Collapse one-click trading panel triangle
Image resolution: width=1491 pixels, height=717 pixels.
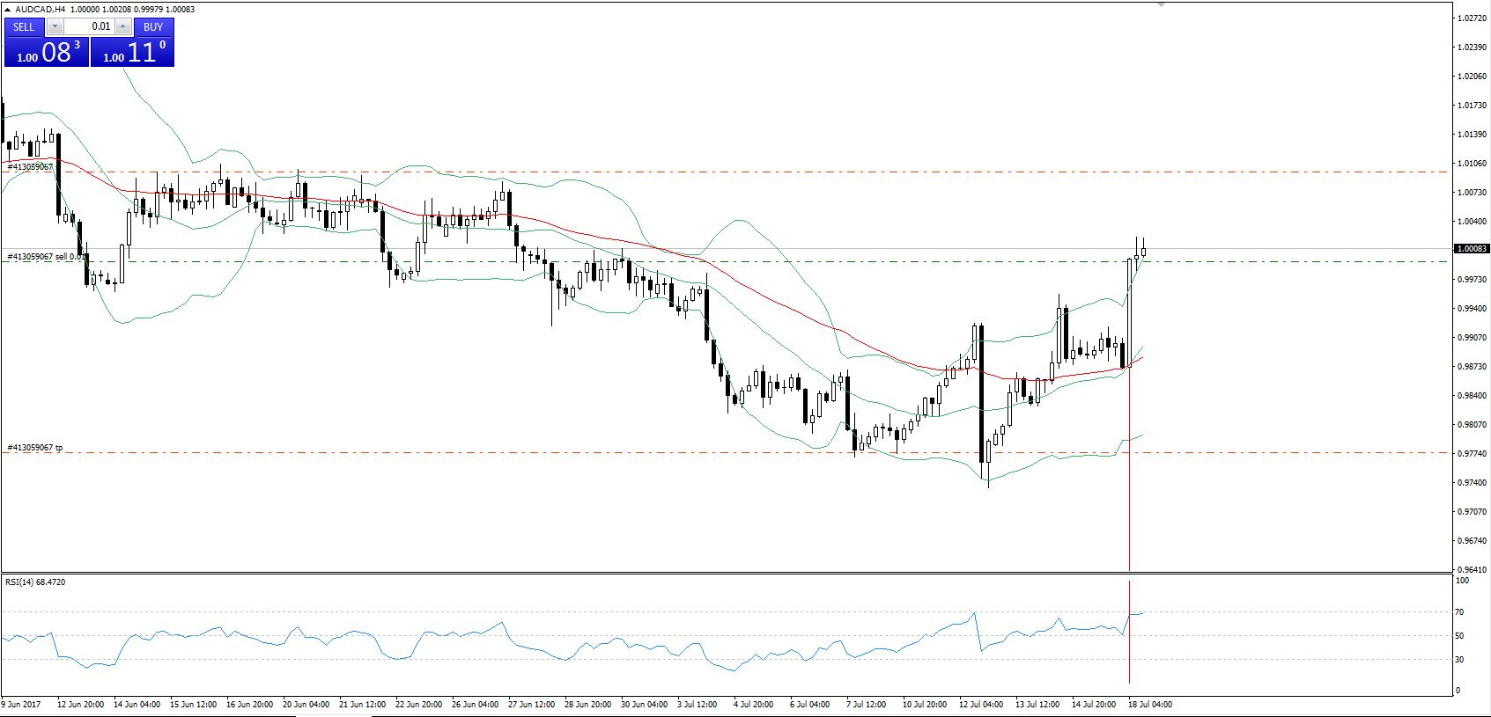point(8,10)
